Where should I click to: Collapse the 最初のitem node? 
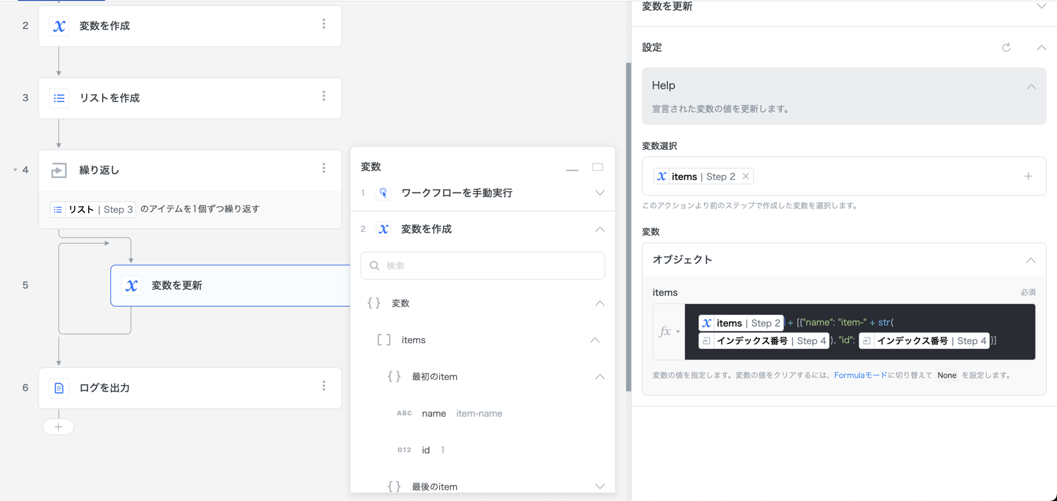(599, 377)
